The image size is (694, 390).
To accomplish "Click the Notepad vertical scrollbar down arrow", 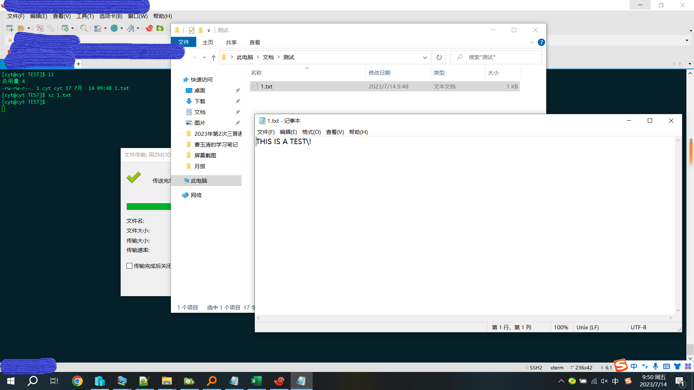I will pyautogui.click(x=678, y=311).
